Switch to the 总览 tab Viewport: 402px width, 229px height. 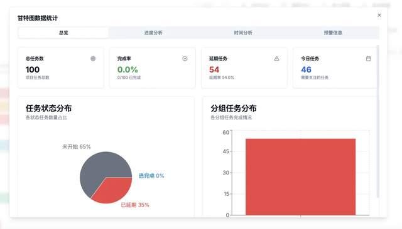(x=63, y=33)
